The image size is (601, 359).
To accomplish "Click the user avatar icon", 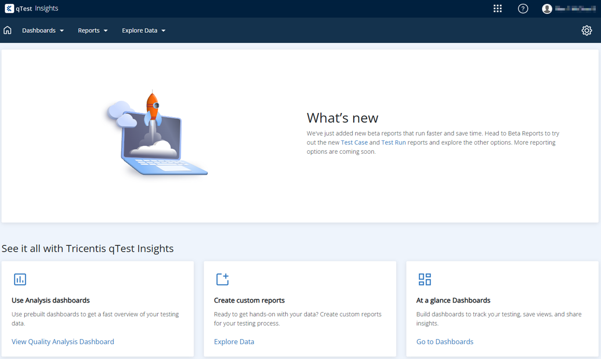I will click(x=547, y=9).
